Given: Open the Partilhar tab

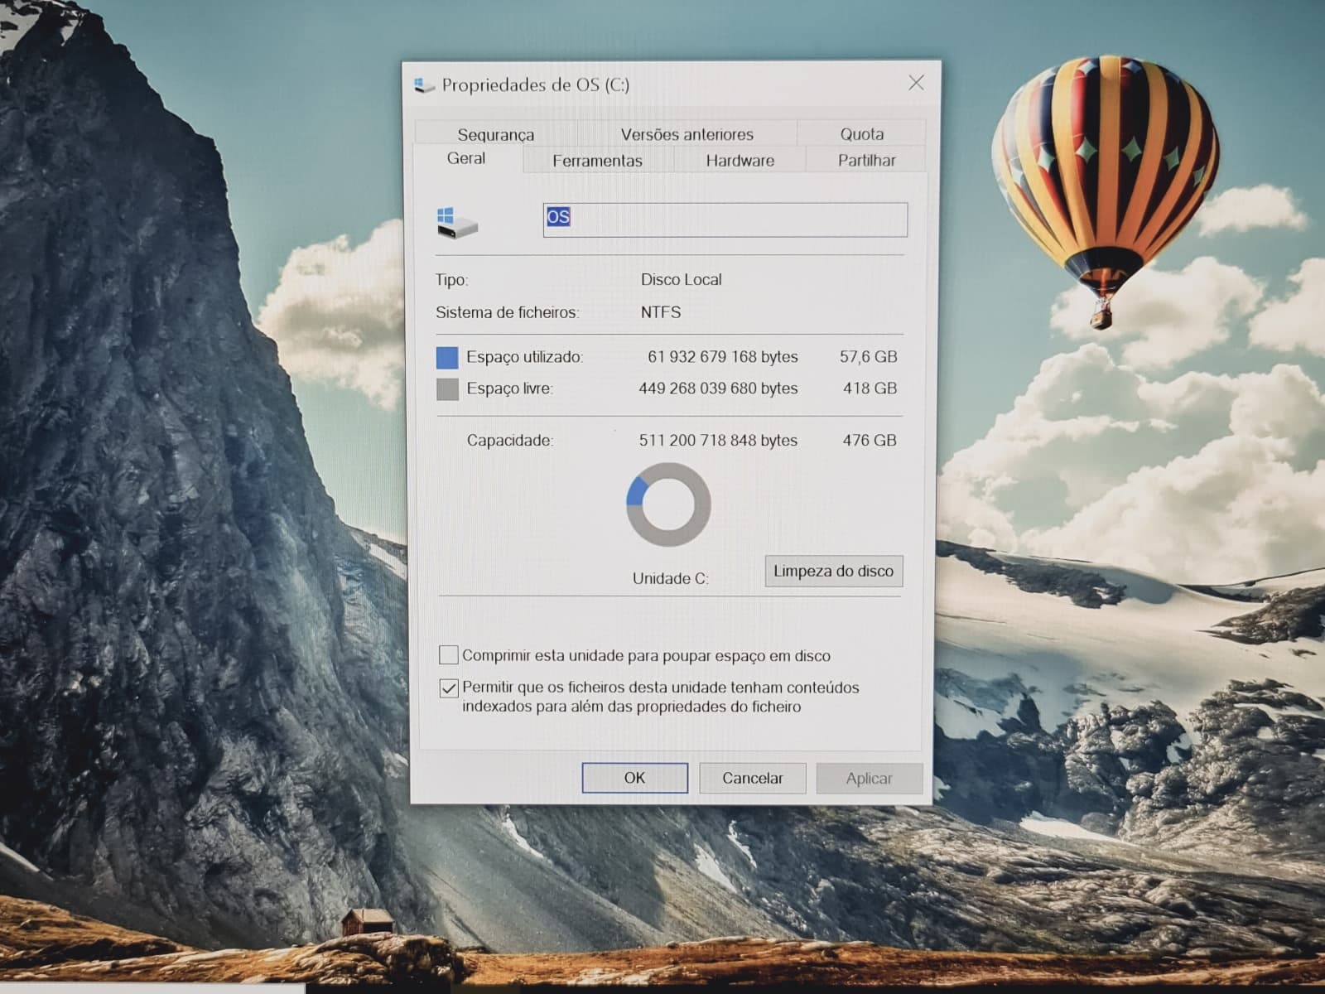Looking at the screenshot, I should pyautogui.click(x=866, y=160).
